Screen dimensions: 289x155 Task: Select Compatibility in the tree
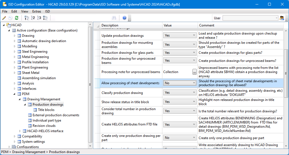(32, 136)
